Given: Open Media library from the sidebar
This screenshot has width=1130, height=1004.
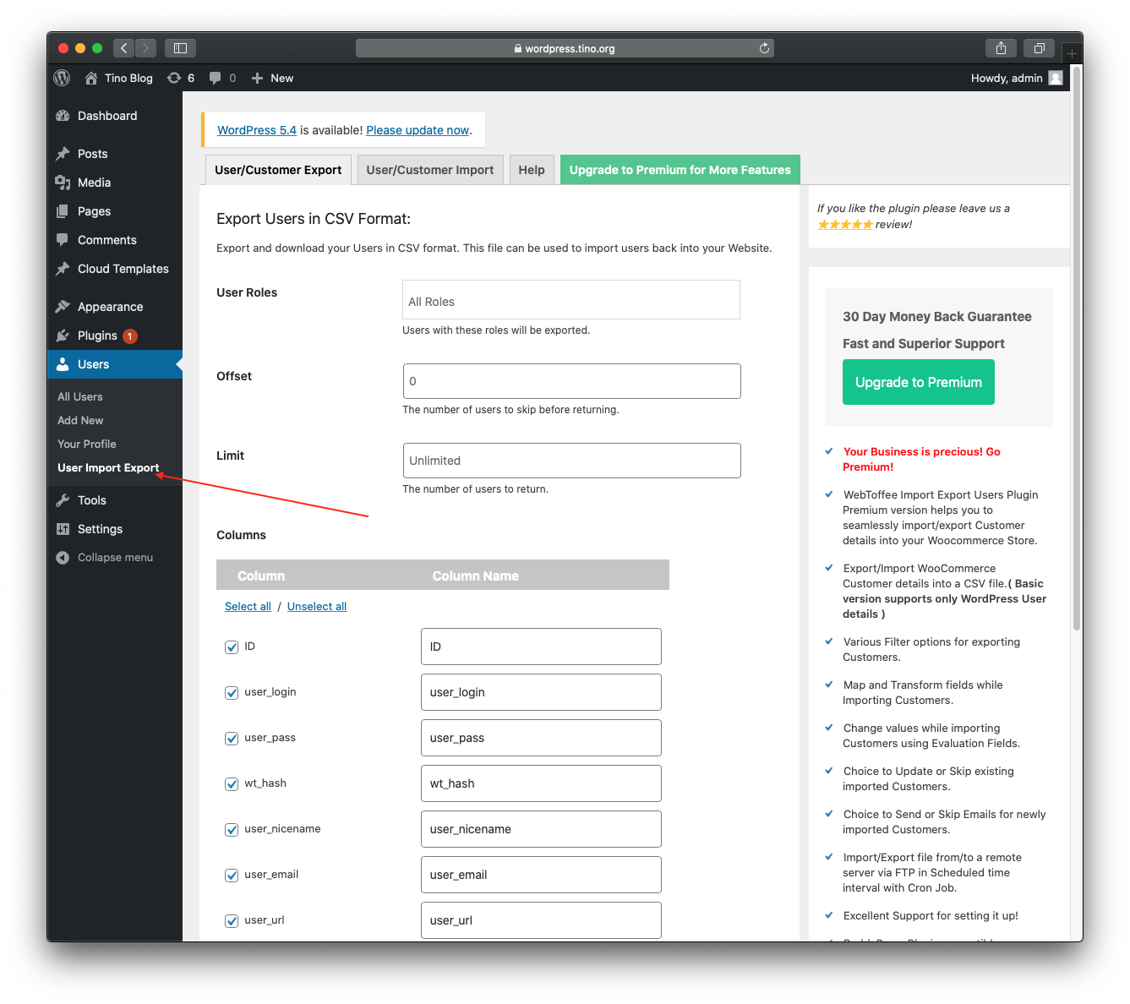Looking at the screenshot, I should [93, 183].
